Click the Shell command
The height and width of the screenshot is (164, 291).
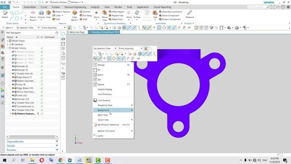point(56,19)
